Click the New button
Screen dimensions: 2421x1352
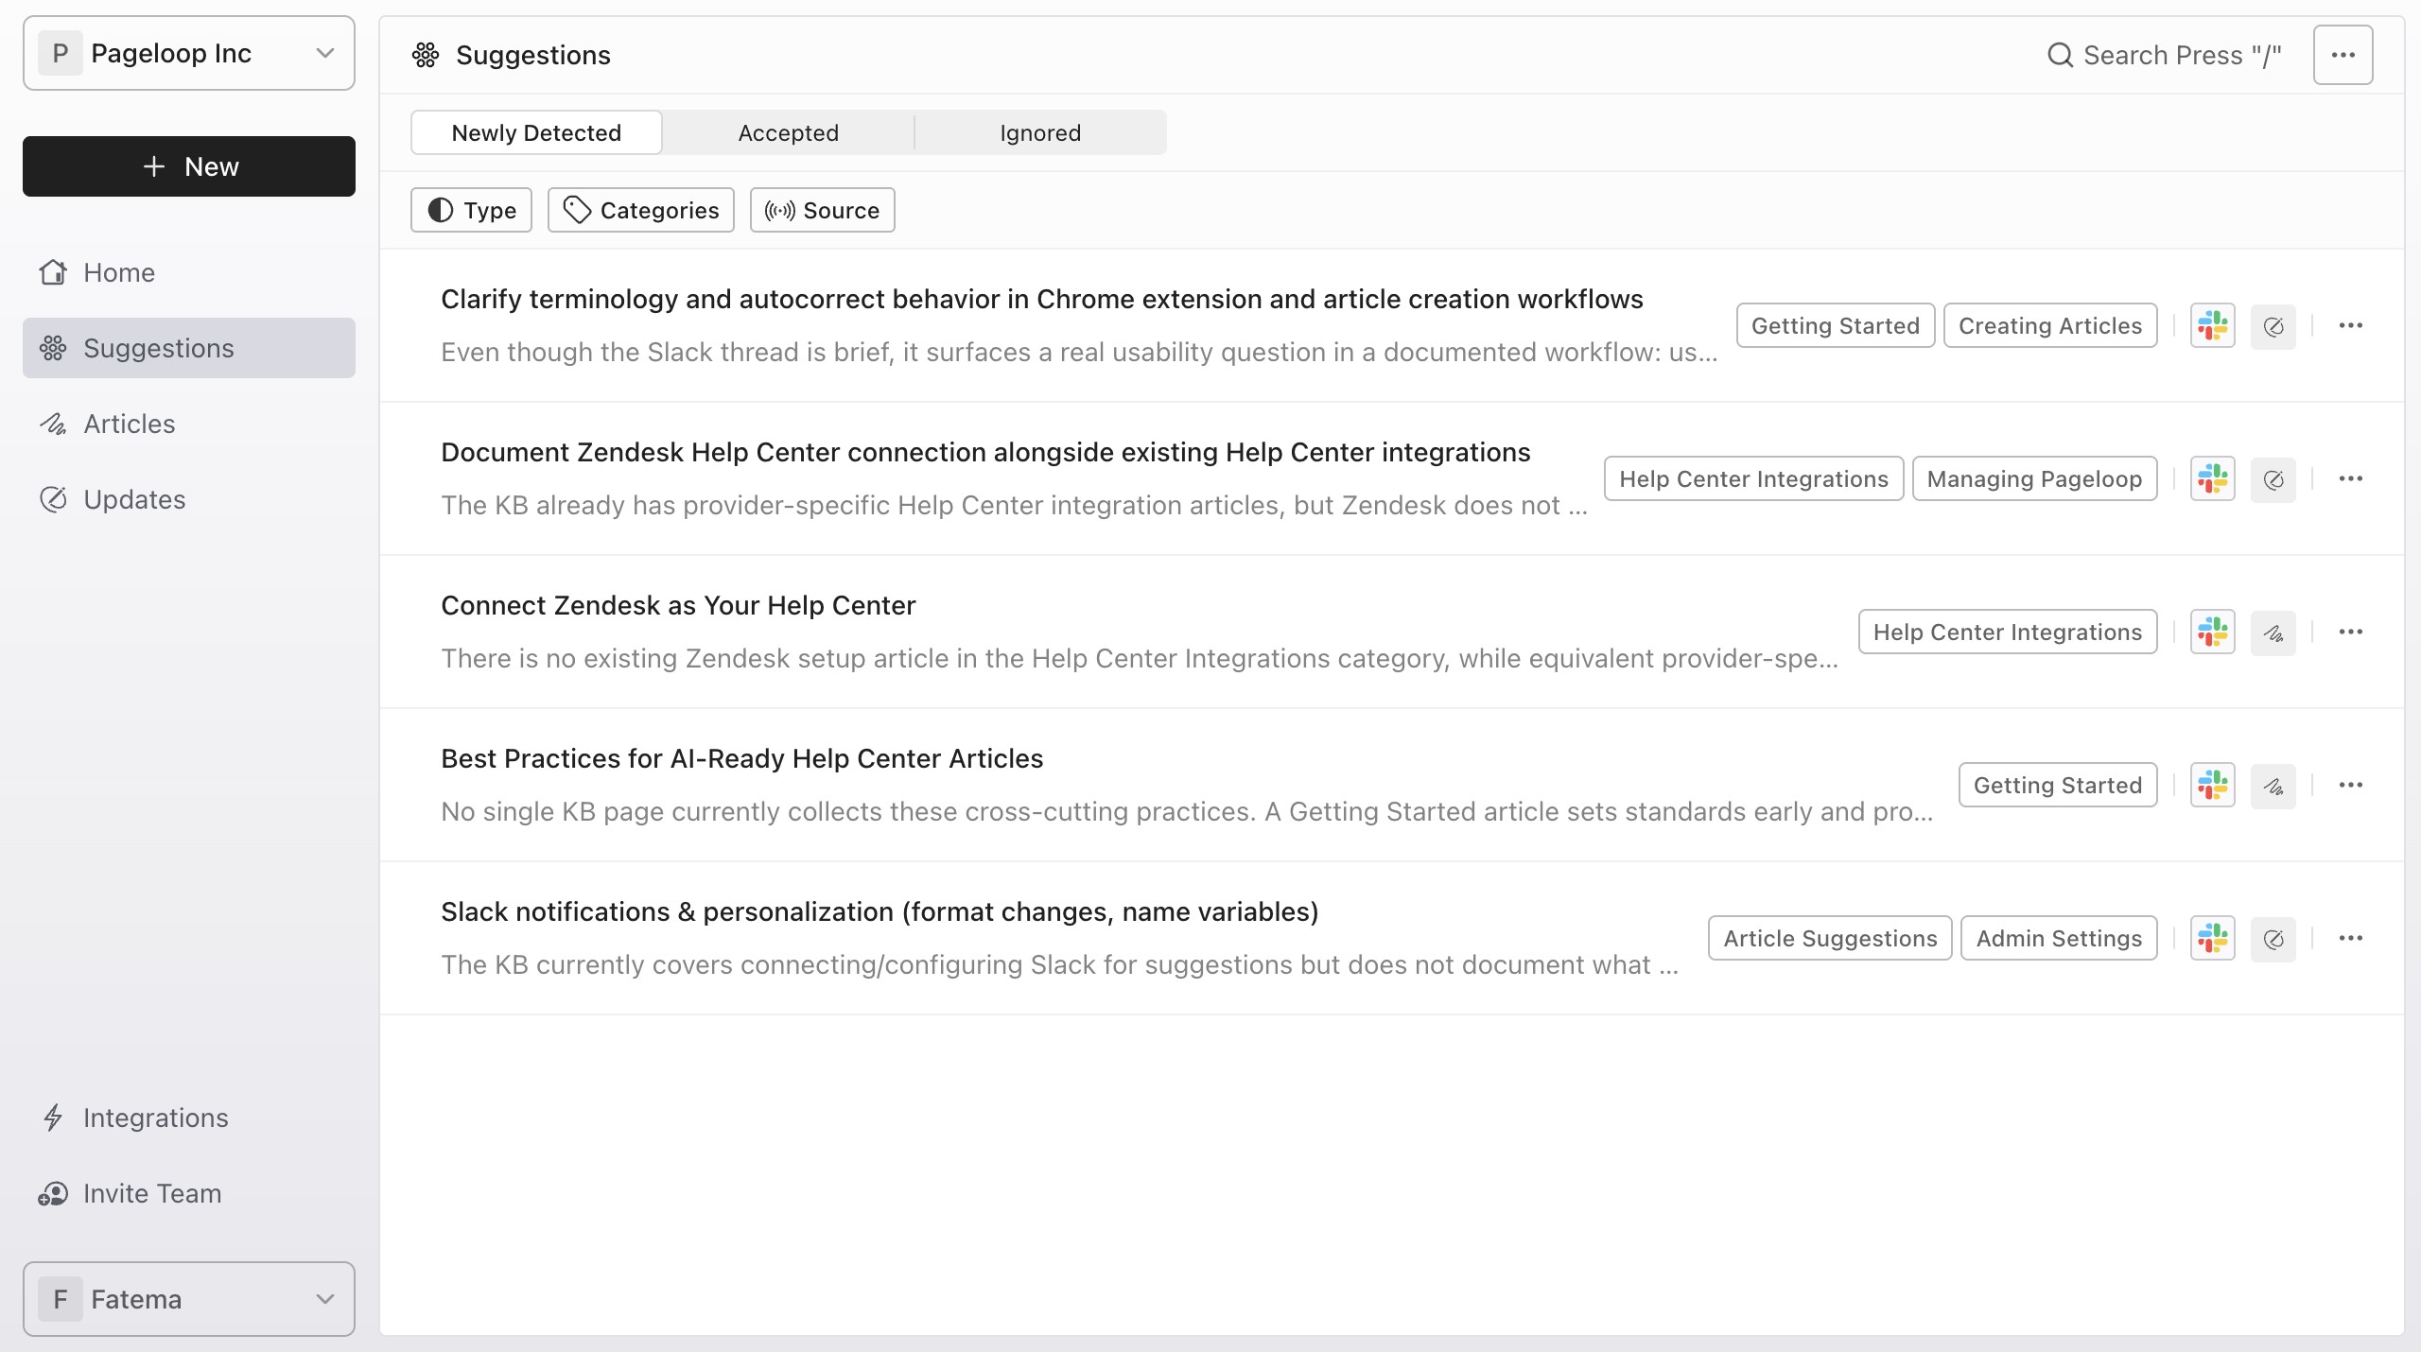189,166
